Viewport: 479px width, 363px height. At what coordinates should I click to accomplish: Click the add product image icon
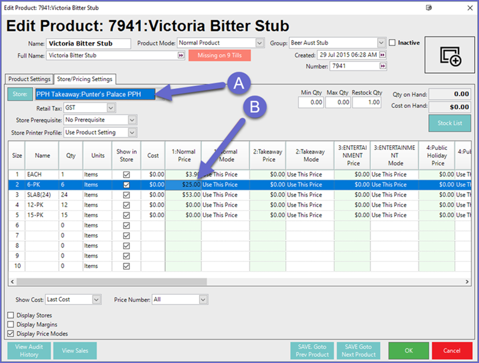click(450, 55)
